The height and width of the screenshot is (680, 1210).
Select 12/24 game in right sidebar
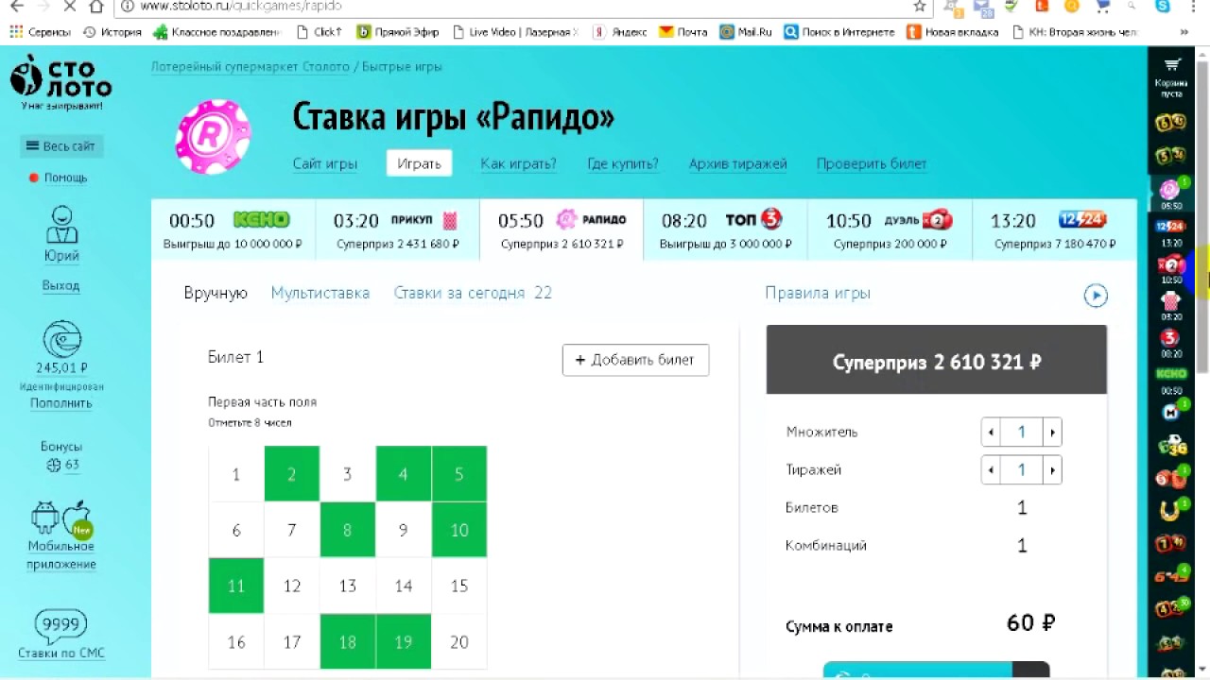point(1171,227)
